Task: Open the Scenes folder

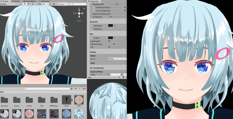Action: (17, 101)
